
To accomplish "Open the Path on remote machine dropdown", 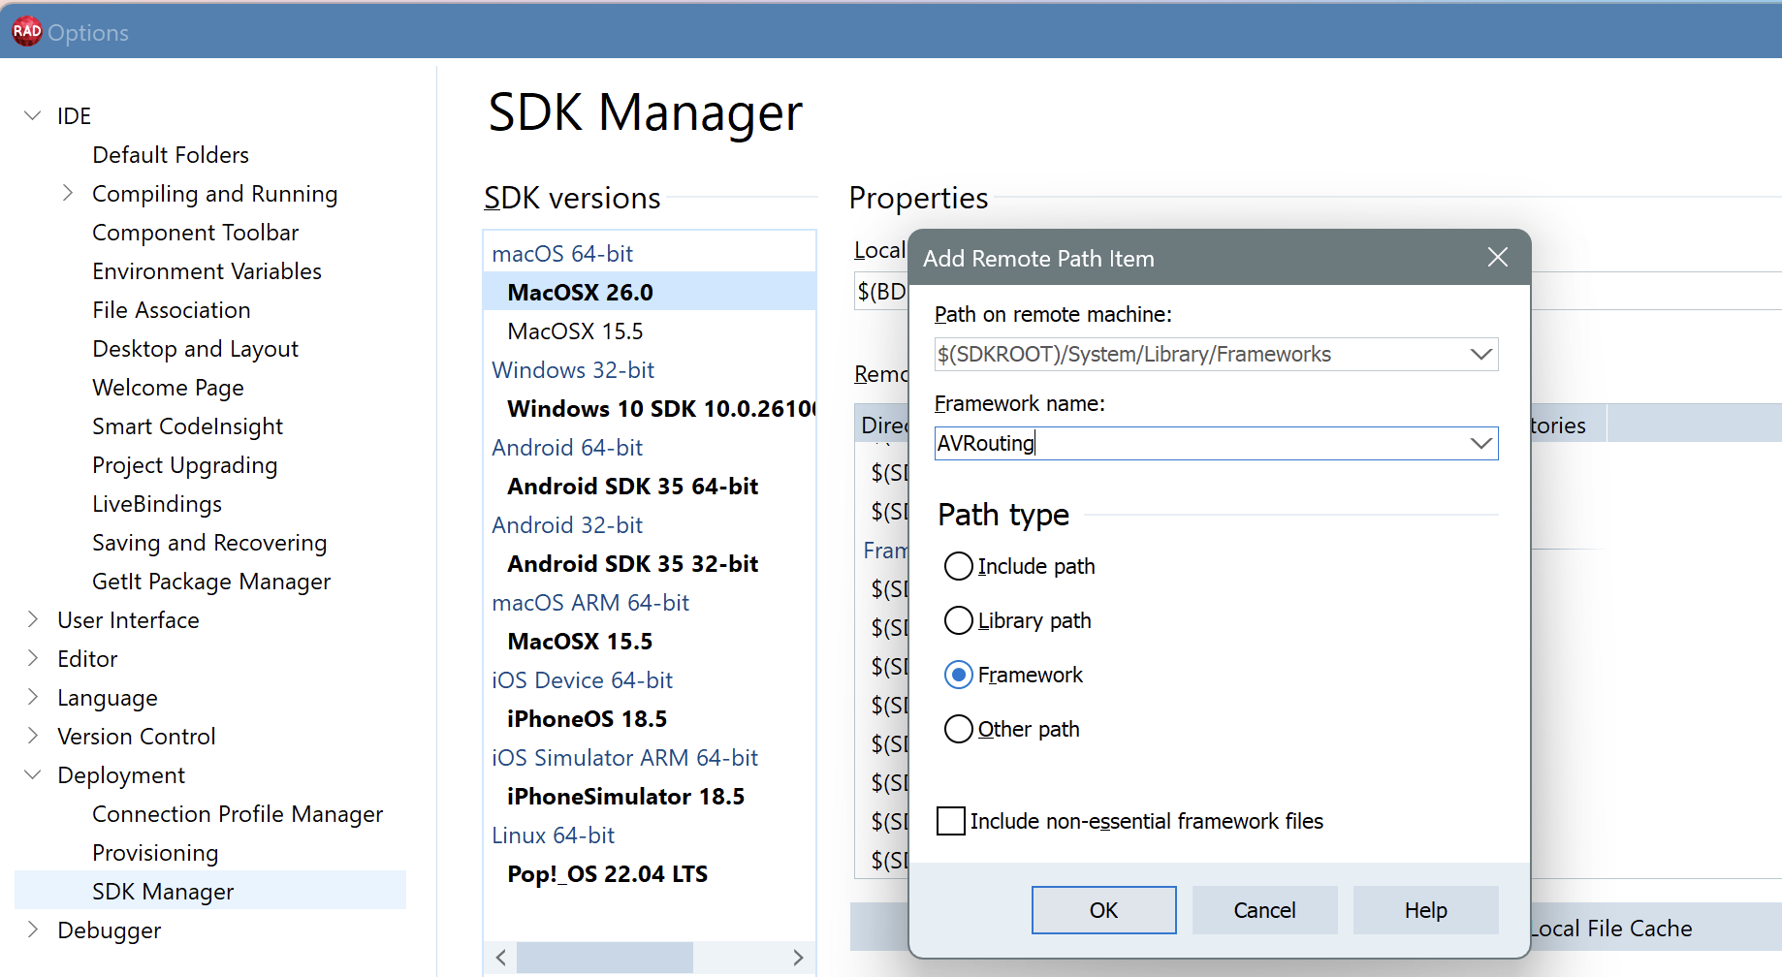I will (x=1480, y=355).
